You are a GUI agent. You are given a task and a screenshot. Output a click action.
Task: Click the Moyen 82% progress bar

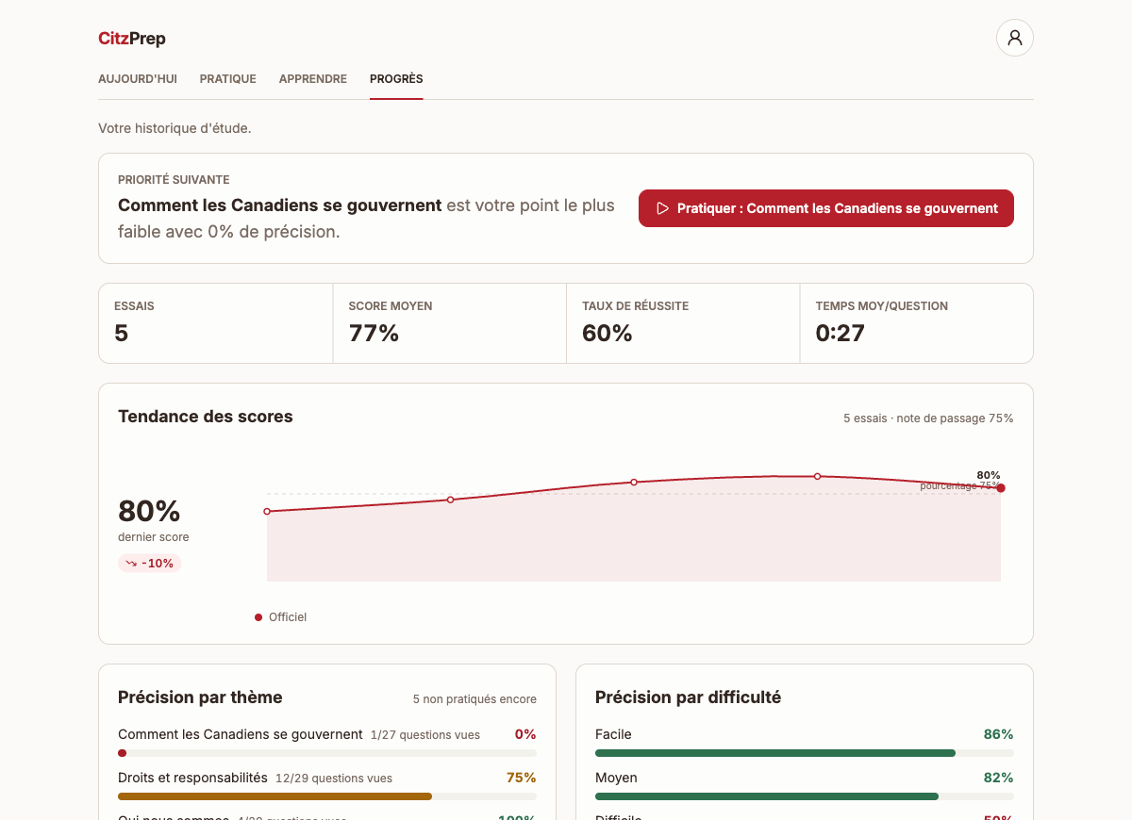pyautogui.click(x=805, y=796)
